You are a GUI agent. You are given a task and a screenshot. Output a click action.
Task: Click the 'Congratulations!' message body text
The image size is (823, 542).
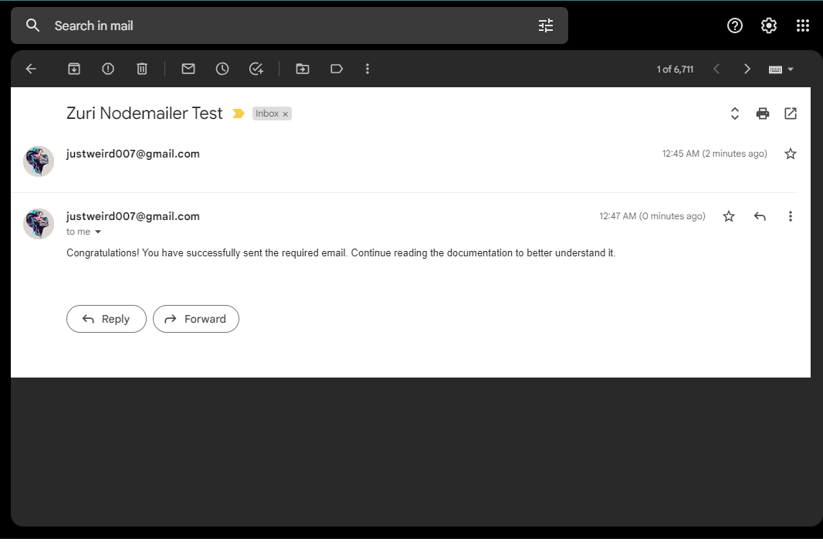click(341, 253)
